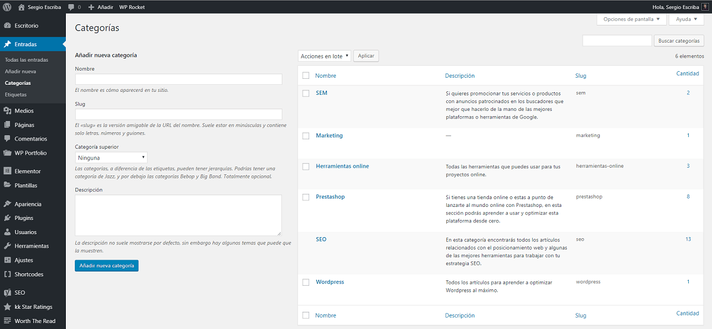
Task: Open Todas las entradas submenu item
Action: click(27, 60)
